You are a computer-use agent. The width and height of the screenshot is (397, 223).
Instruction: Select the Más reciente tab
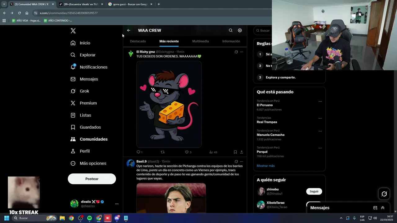(x=169, y=41)
